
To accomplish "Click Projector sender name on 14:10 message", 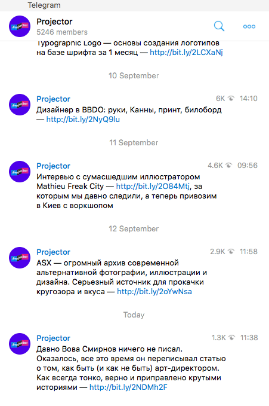I will pos(53,99).
